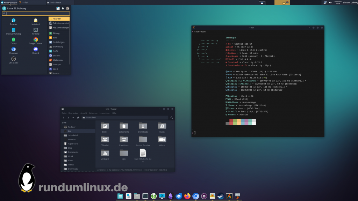Open the Lesezeichen menu in Thunar
Image resolution: width=358 pixels, height=201 pixels.
tap(105, 113)
